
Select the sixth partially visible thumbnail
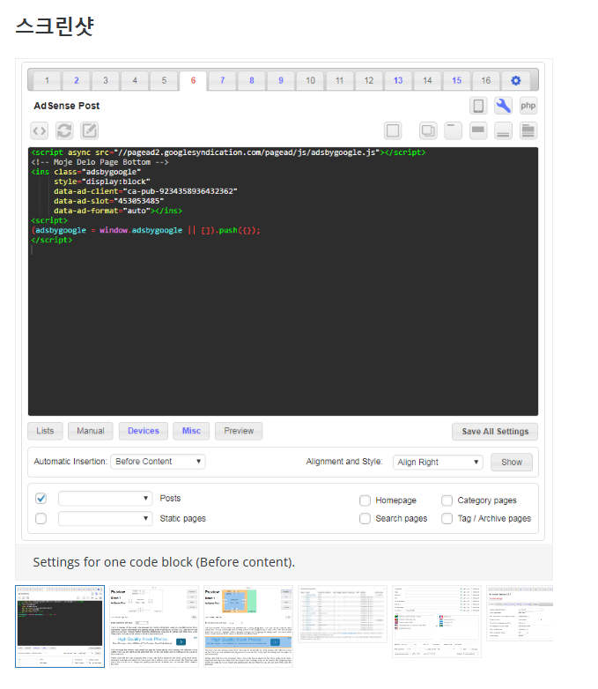coord(520,613)
